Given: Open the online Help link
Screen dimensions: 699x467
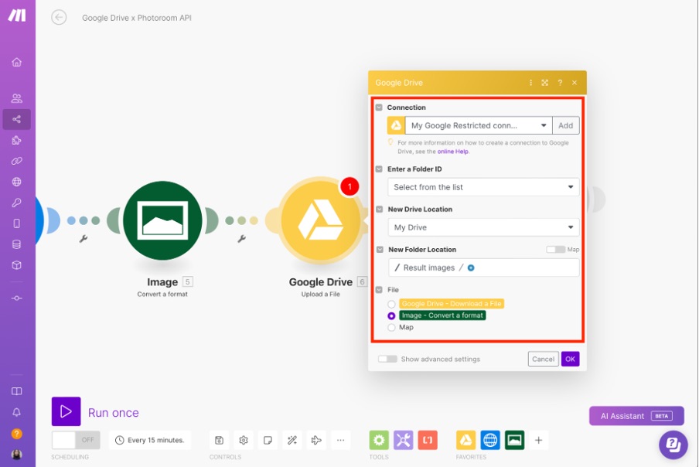Looking at the screenshot, I should click(x=453, y=152).
